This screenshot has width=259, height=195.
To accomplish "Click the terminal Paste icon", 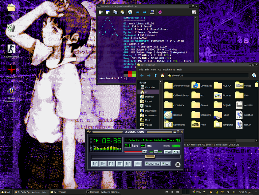I will (122, 12).
